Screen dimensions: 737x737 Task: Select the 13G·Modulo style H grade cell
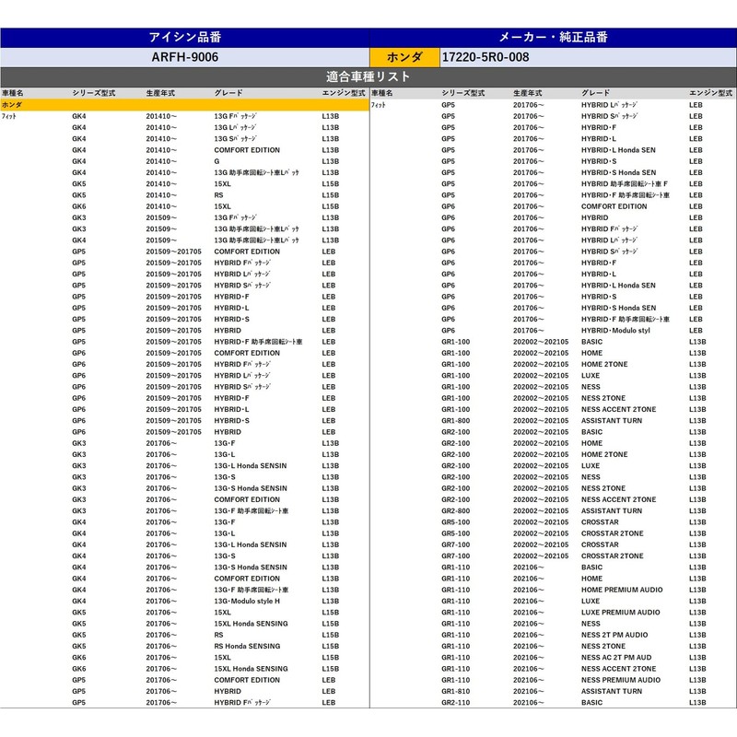[247, 602]
